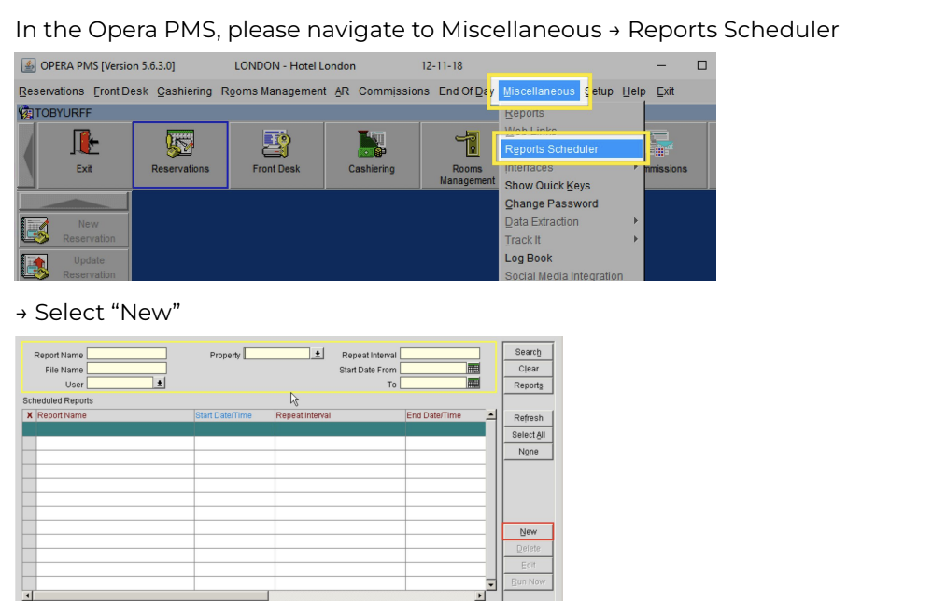The image size is (932, 616).
Task: Click the table scroll up arrow
Action: pyautogui.click(x=491, y=414)
